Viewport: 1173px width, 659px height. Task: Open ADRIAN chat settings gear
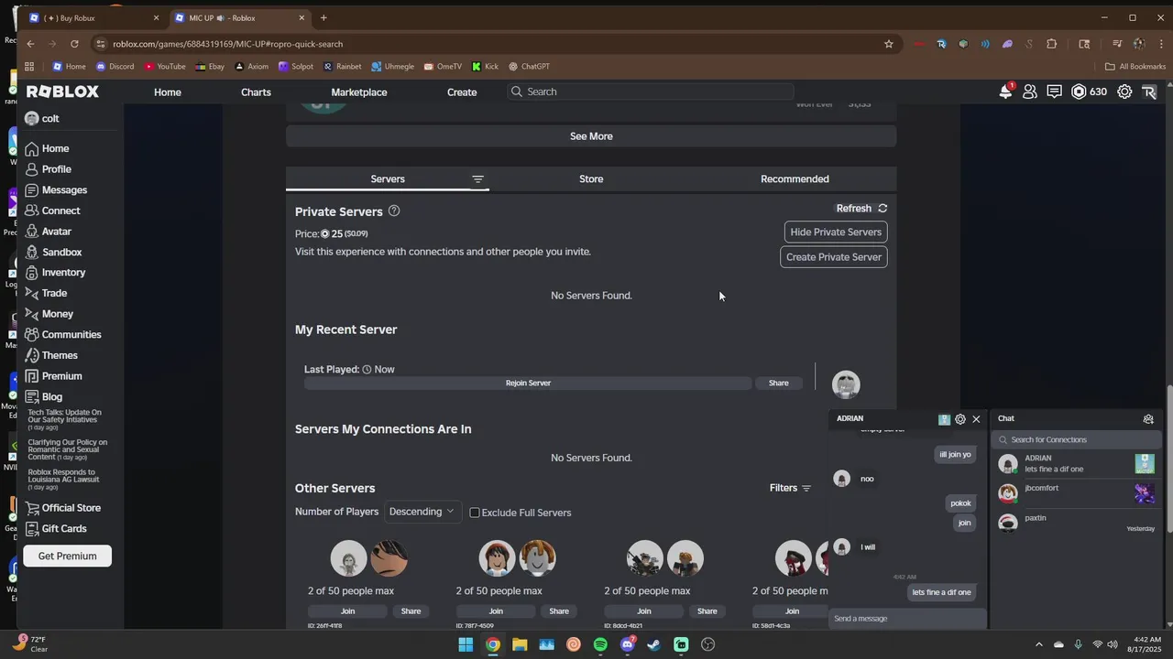[960, 419]
